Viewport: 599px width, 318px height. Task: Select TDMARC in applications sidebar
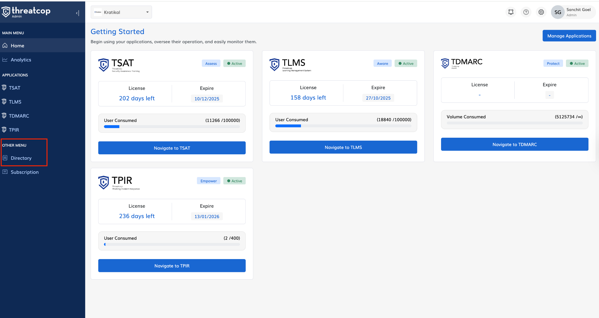click(19, 116)
